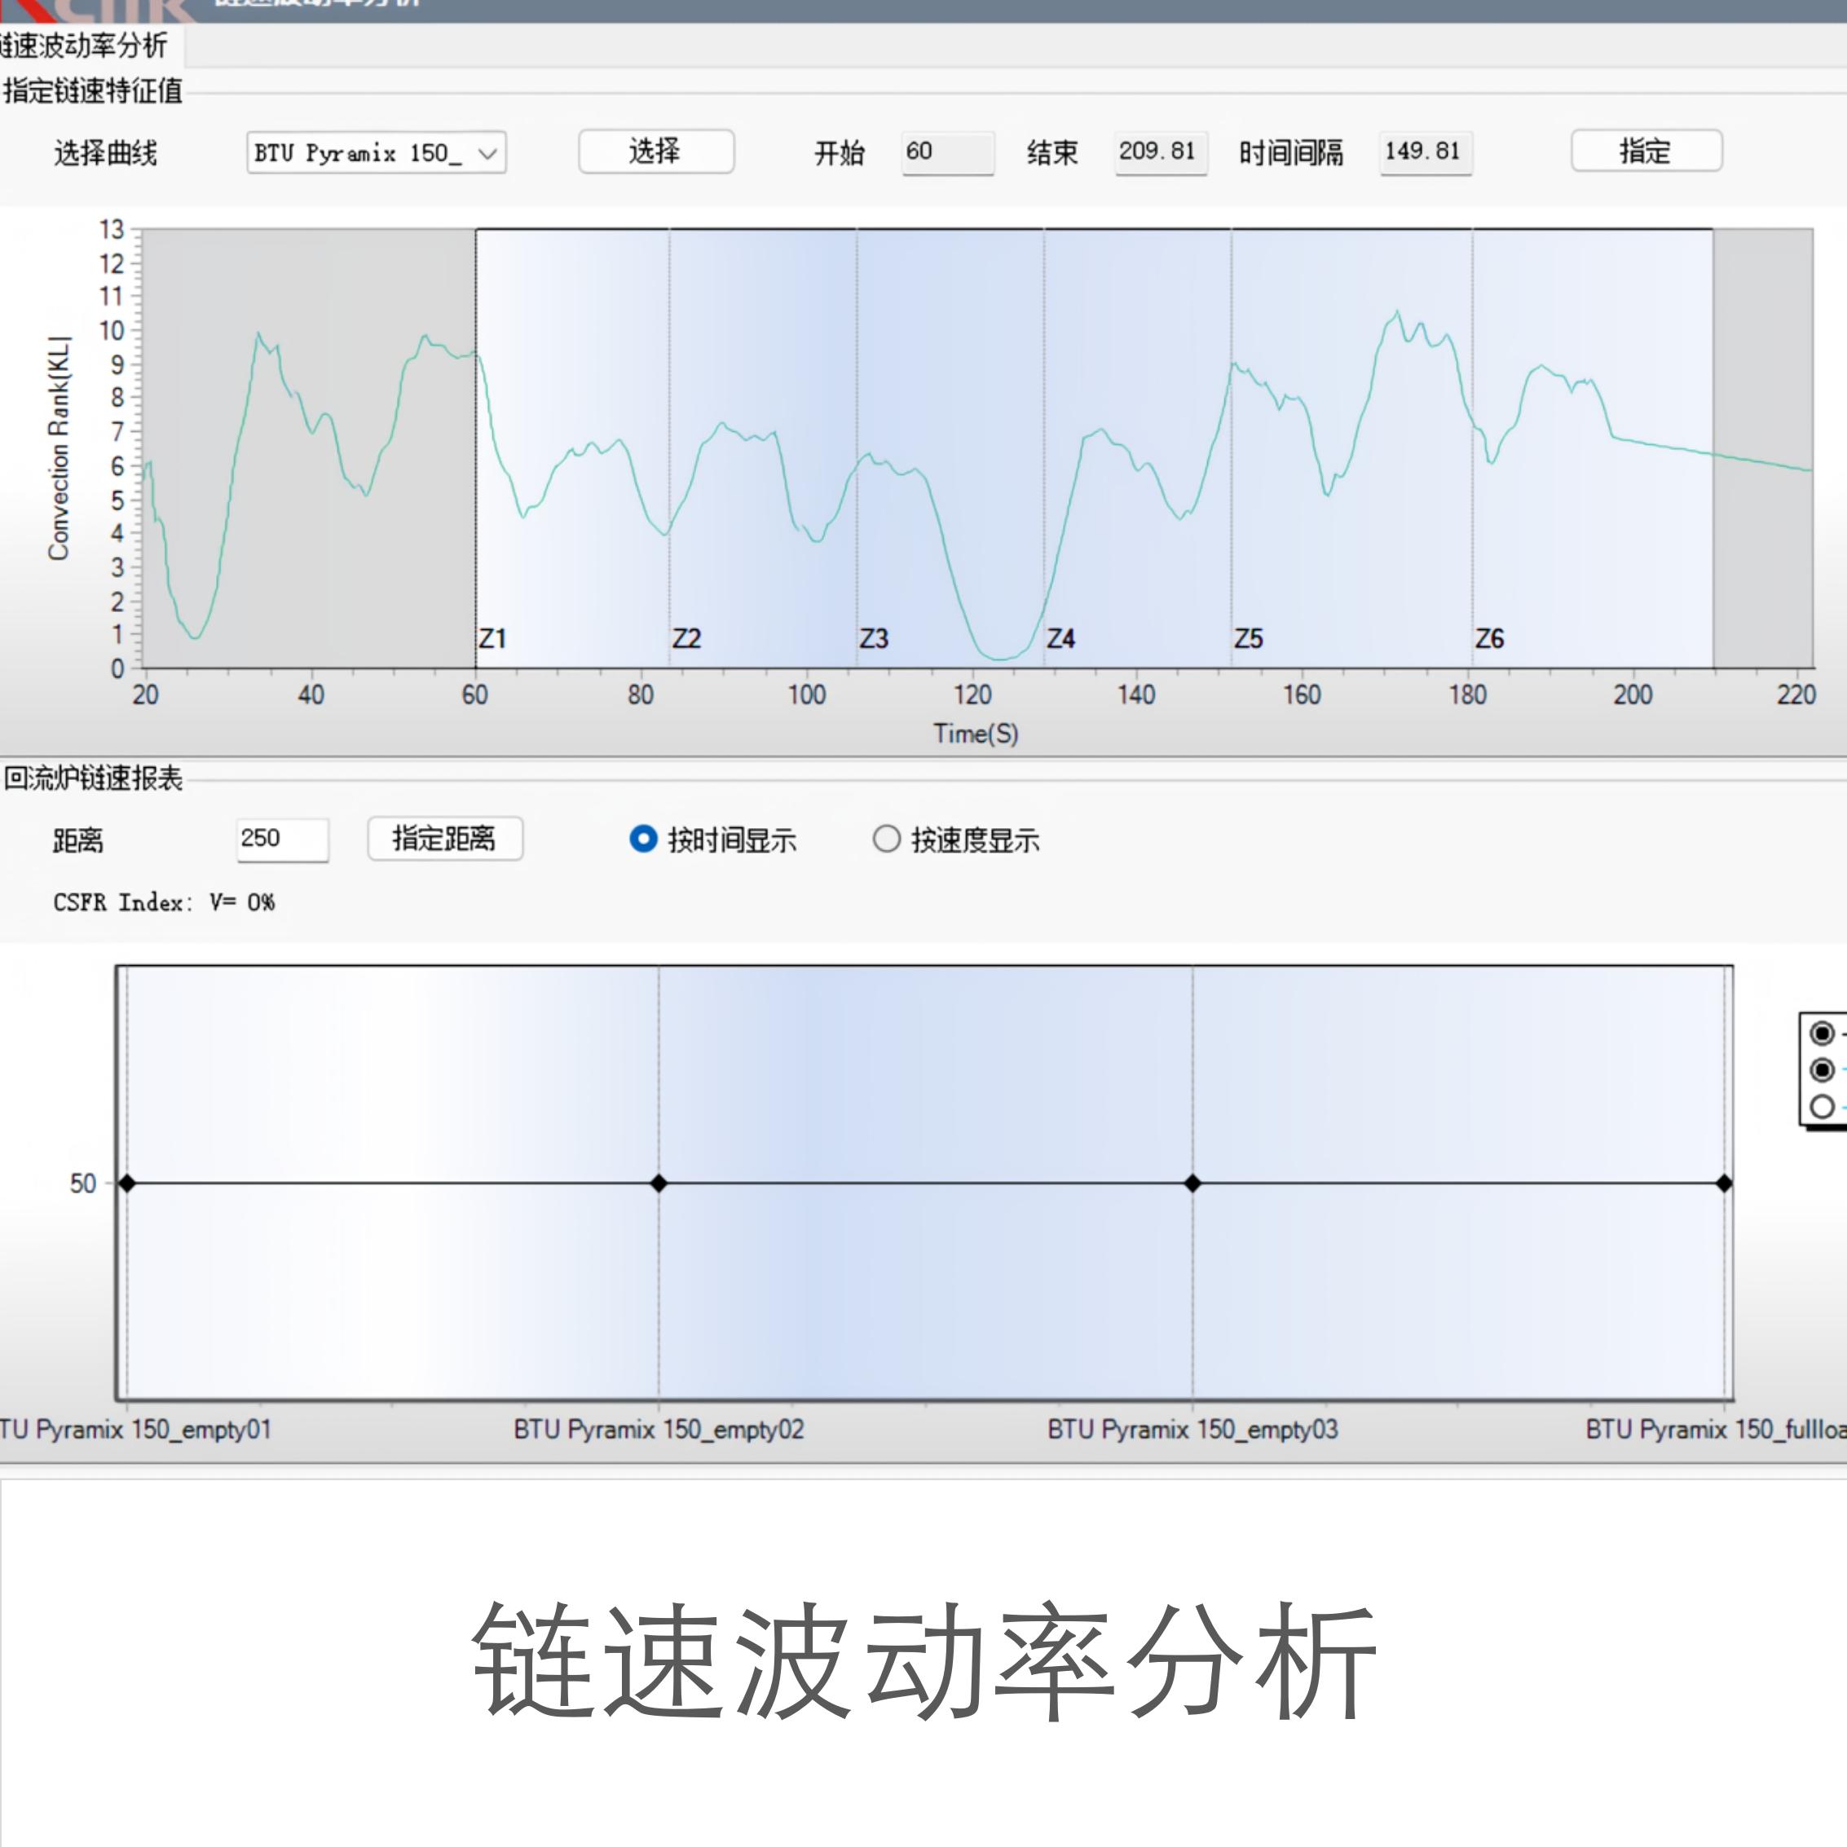The height and width of the screenshot is (1847, 1847).
Task: Select the 按速度显示 radio button
Action: pos(886,840)
